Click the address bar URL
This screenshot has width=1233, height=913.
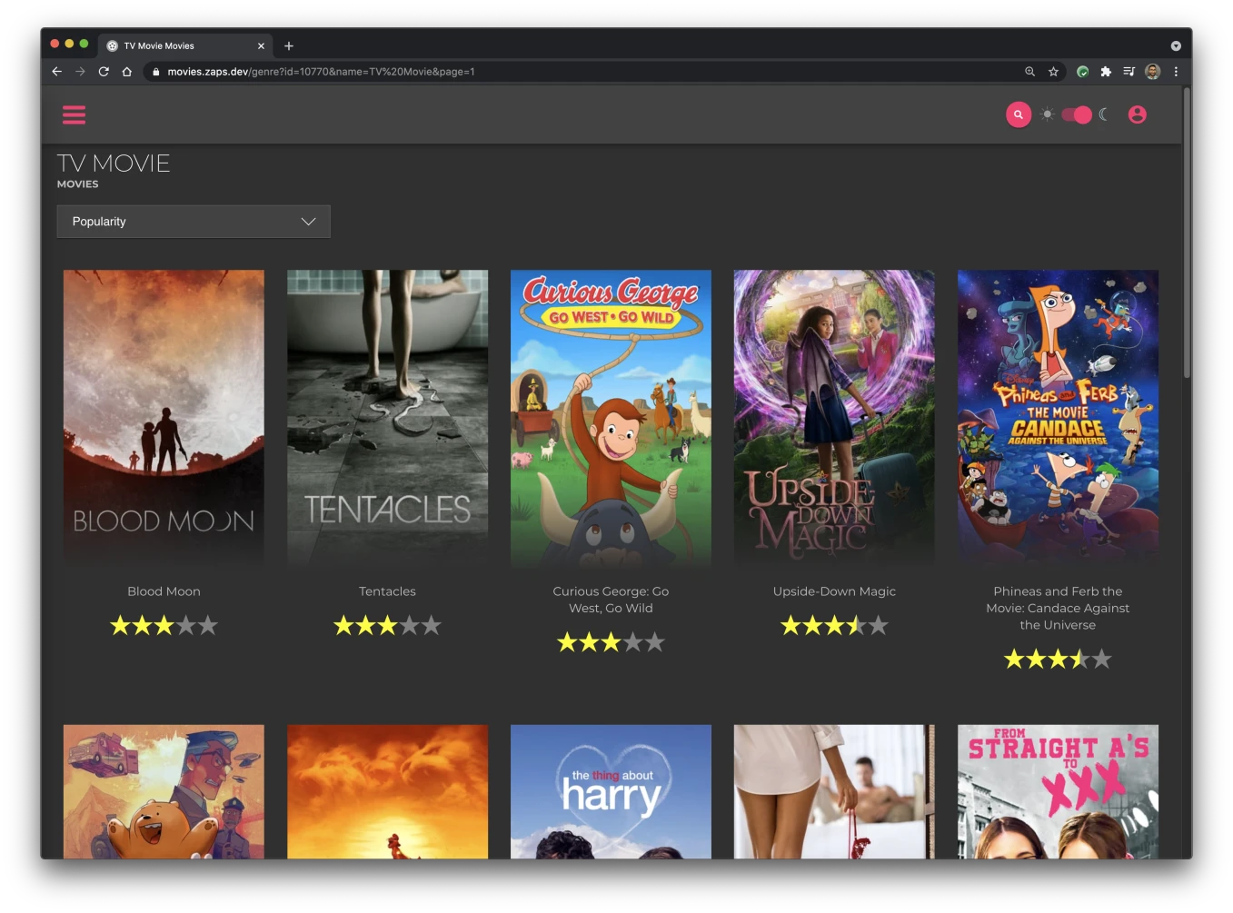pos(321,72)
